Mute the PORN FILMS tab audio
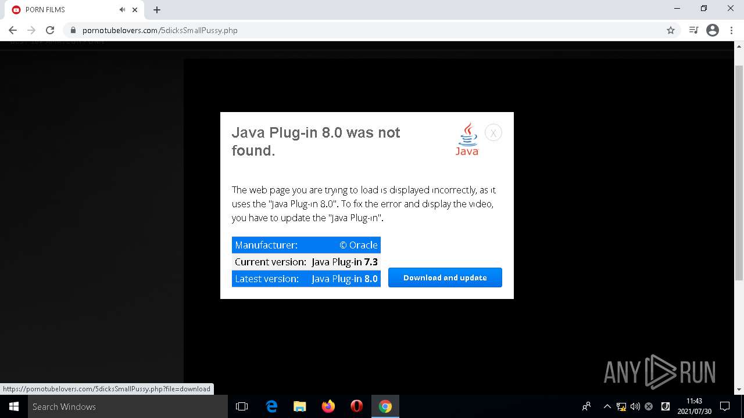Screen dimensions: 744x418 pyautogui.click(x=122, y=10)
